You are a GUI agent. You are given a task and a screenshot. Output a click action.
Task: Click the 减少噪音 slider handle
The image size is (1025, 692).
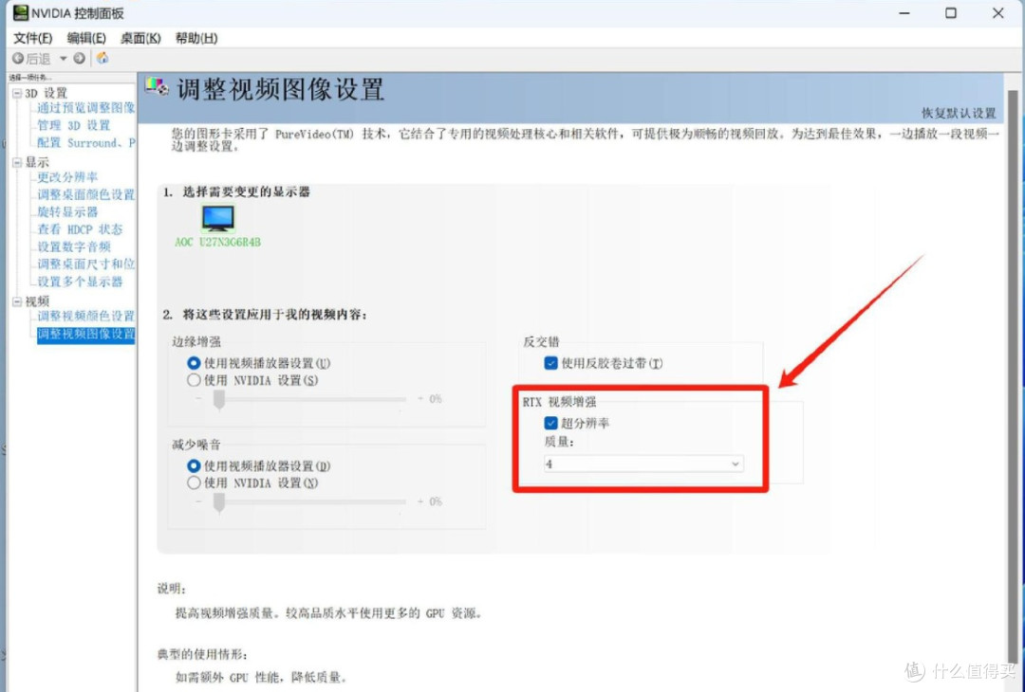coord(219,501)
